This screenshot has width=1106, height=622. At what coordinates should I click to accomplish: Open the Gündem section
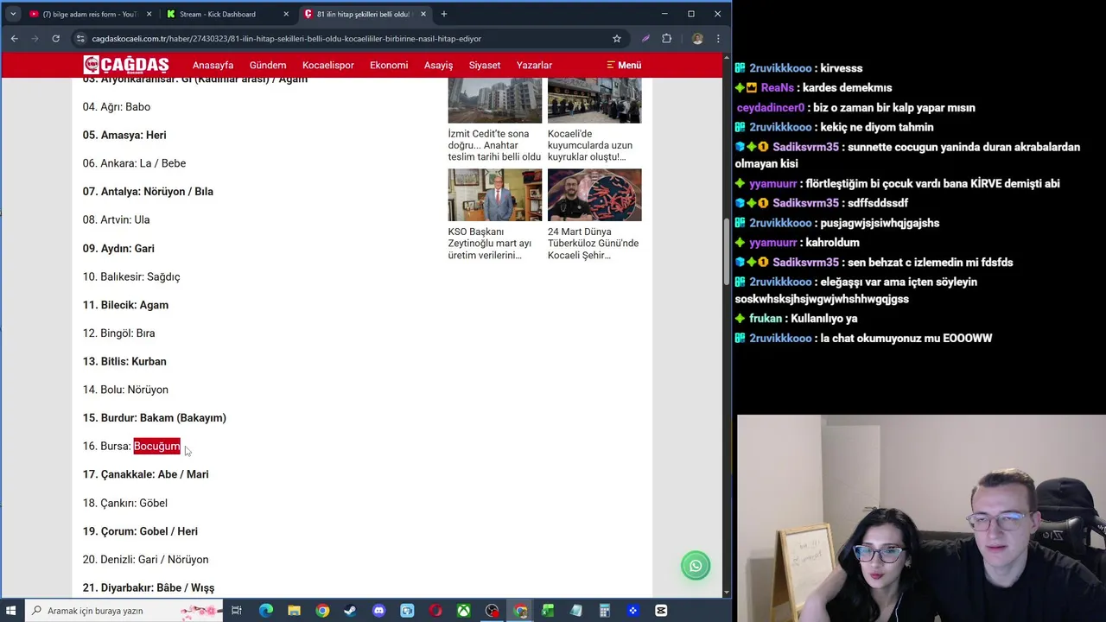(268, 65)
